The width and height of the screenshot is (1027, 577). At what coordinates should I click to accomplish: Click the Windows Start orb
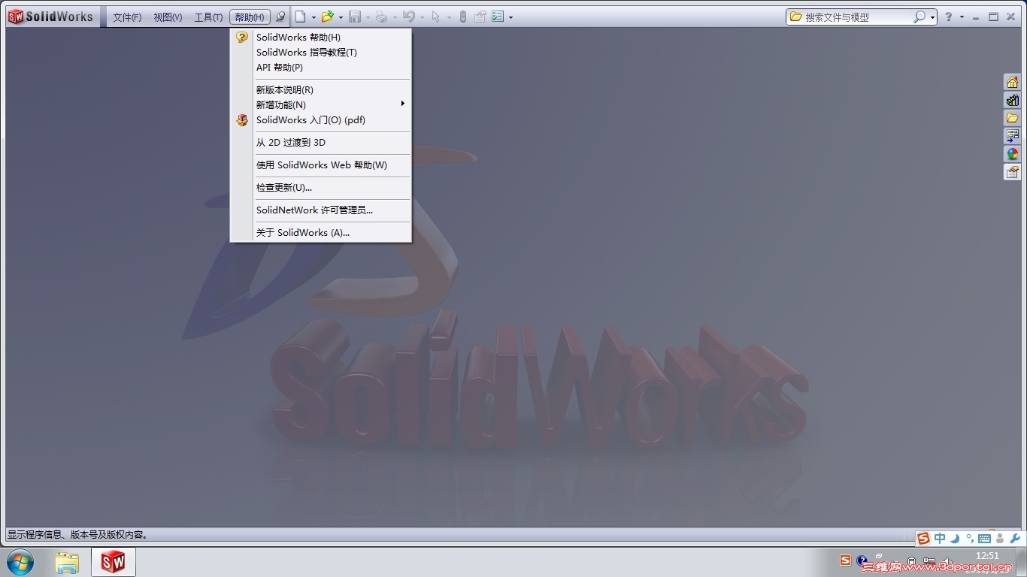[20, 561]
